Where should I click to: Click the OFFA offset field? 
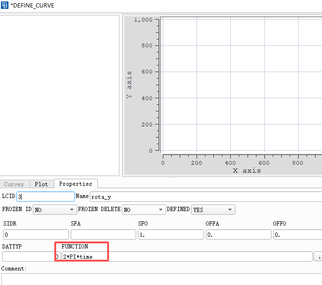(x=238, y=234)
